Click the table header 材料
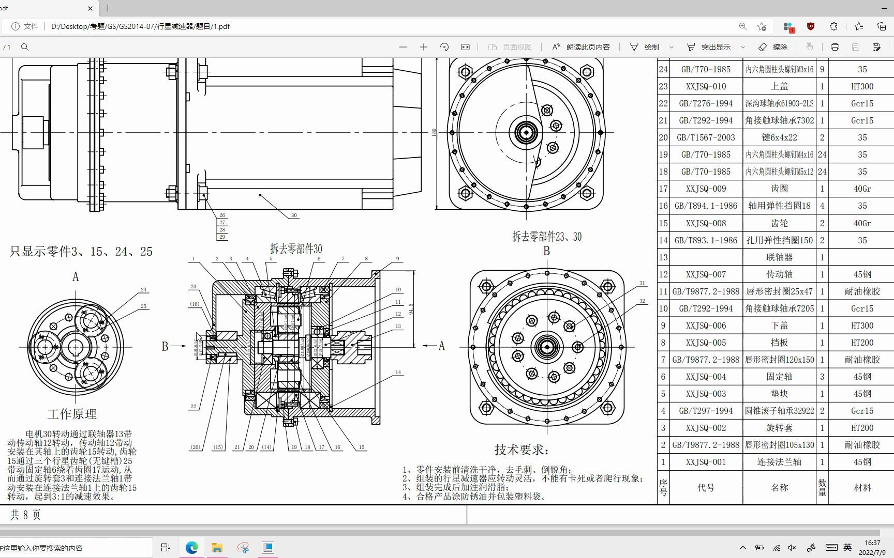This screenshot has height=558, width=894. (x=862, y=488)
